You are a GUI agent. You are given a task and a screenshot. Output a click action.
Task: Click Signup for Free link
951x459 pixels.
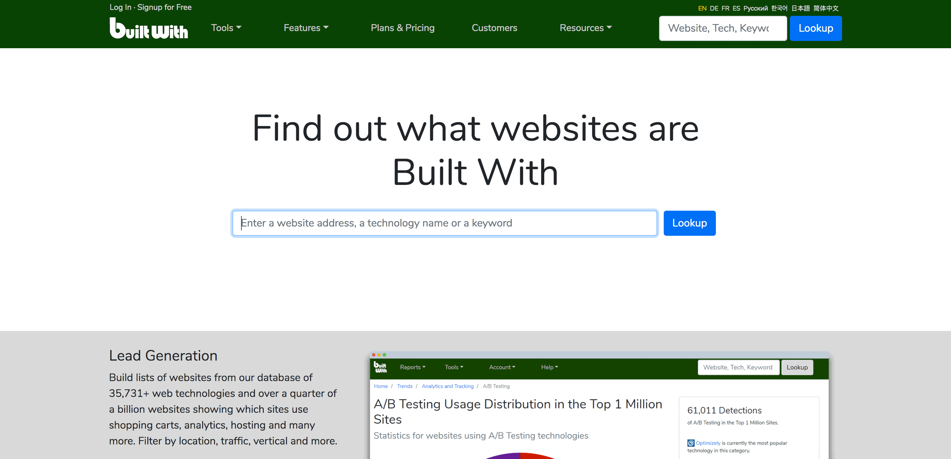coord(164,7)
